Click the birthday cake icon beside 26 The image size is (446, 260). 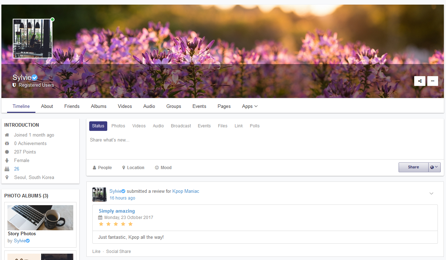7,169
